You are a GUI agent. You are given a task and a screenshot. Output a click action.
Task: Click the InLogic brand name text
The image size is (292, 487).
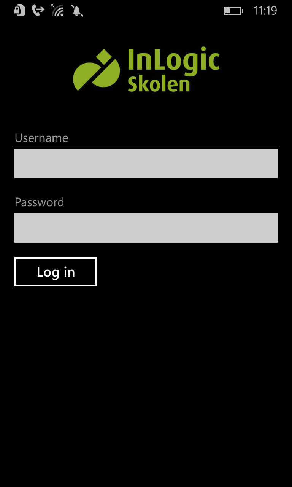[173, 60]
